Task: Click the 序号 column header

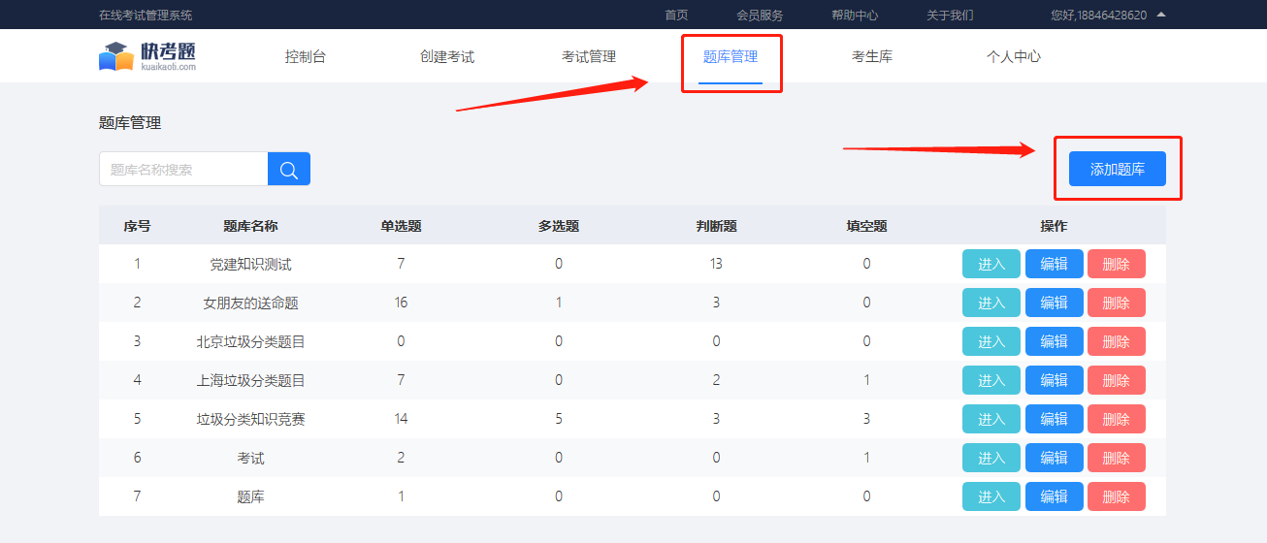Action: 137,226
